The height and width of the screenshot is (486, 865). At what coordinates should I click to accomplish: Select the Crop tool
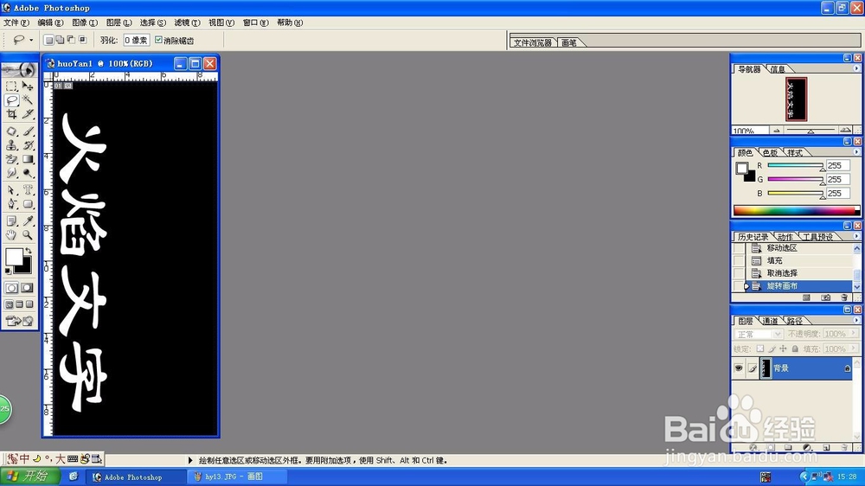point(11,113)
